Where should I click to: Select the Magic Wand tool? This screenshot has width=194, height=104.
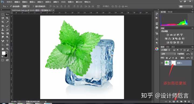[x=7, y=18]
